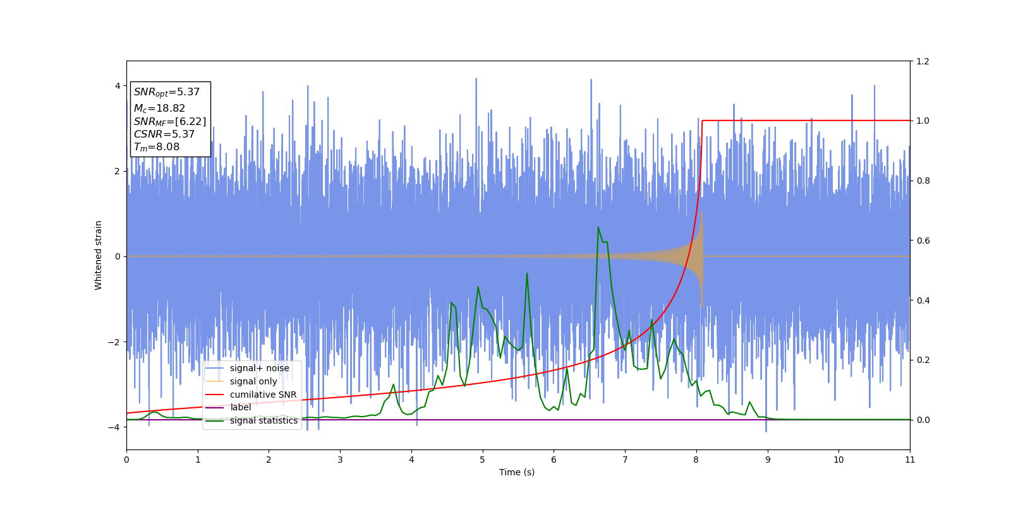Click right y-axis tick label 0.8
The width and height of the screenshot is (1011, 505).
click(923, 181)
